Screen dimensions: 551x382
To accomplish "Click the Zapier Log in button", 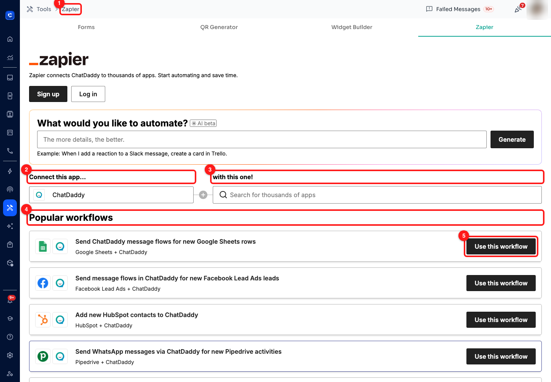I will click(x=88, y=94).
